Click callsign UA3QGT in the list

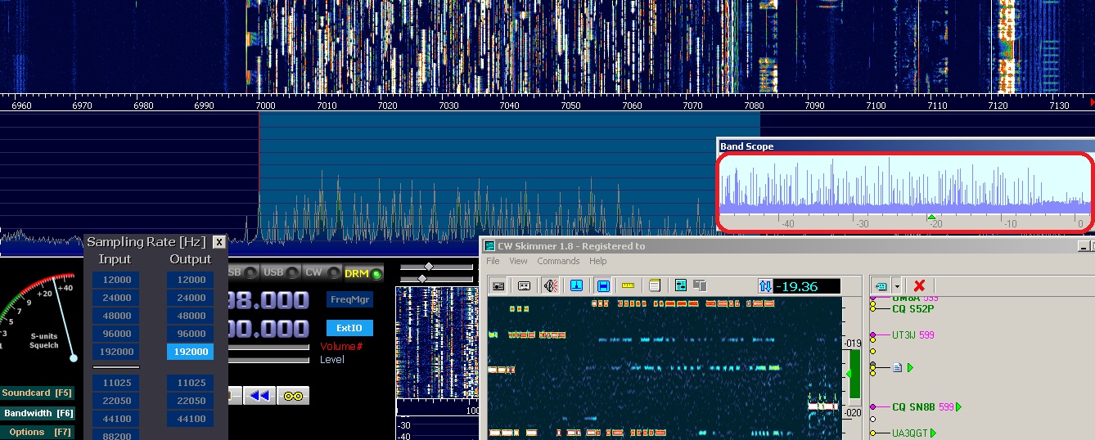click(909, 433)
